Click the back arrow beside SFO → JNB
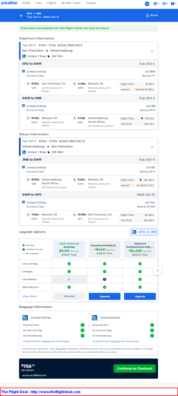178x396 pixels. pyautogui.click(x=22, y=16)
